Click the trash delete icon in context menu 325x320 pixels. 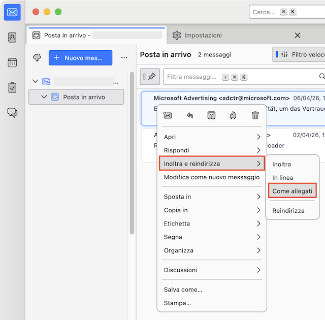(255, 115)
